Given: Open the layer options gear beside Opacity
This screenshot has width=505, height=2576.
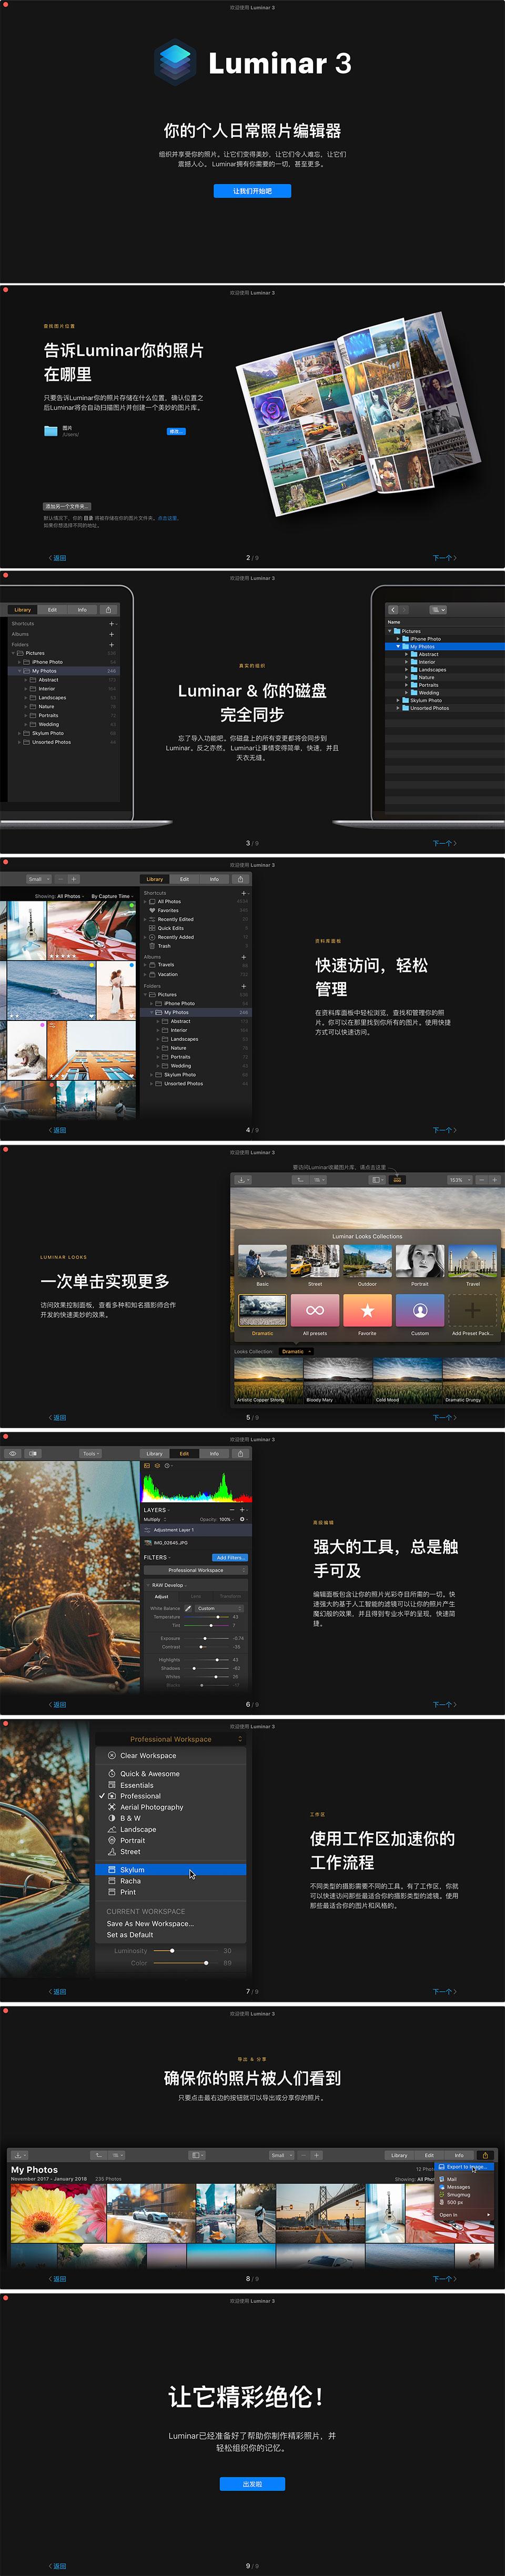Looking at the screenshot, I should tap(243, 1519).
